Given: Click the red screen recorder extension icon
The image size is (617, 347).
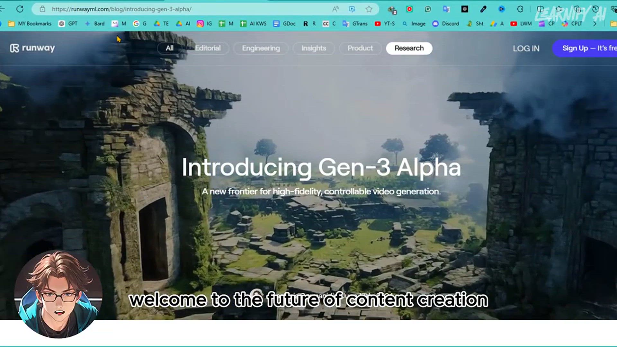Looking at the screenshot, I should (409, 9).
